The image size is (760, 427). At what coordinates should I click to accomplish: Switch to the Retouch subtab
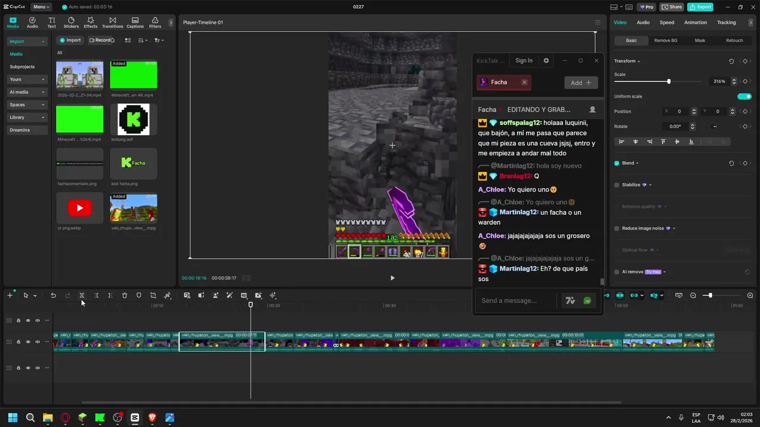[734, 40]
